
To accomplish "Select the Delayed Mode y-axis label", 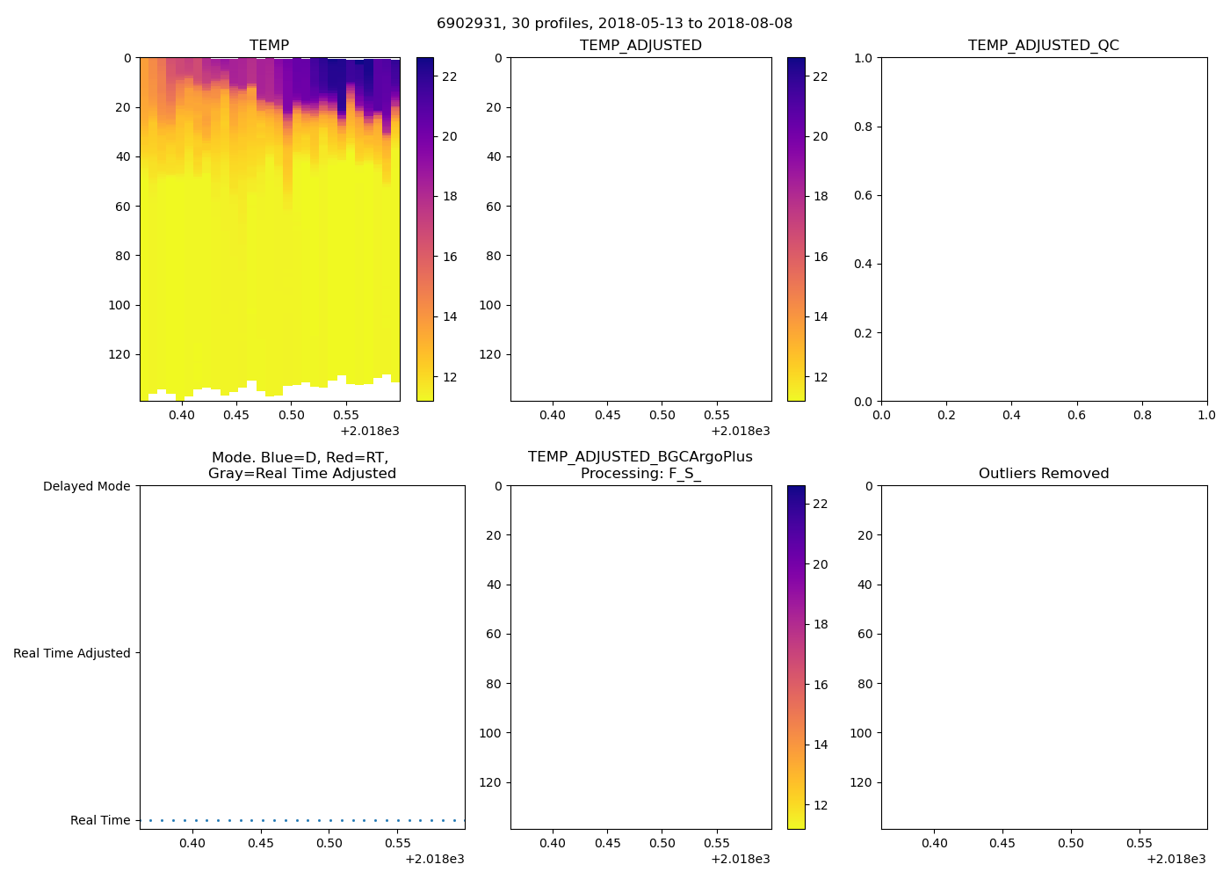I will (86, 486).
